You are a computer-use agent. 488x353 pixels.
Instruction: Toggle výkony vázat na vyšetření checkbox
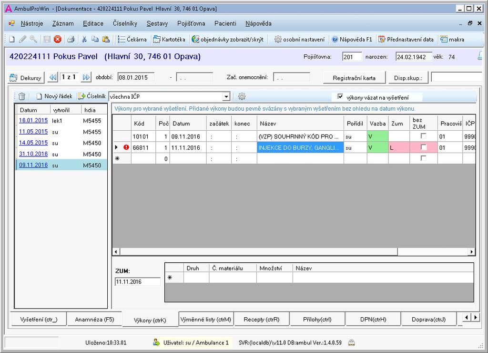pyautogui.click(x=340, y=96)
